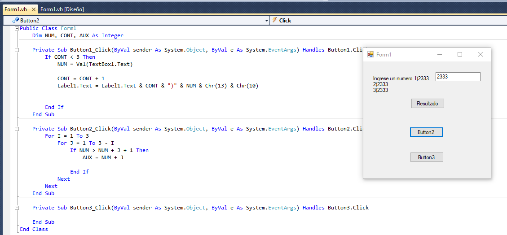The width and height of the screenshot is (507, 235).
Task: Collapse the Button3_Click subroutine
Action: click(17, 208)
